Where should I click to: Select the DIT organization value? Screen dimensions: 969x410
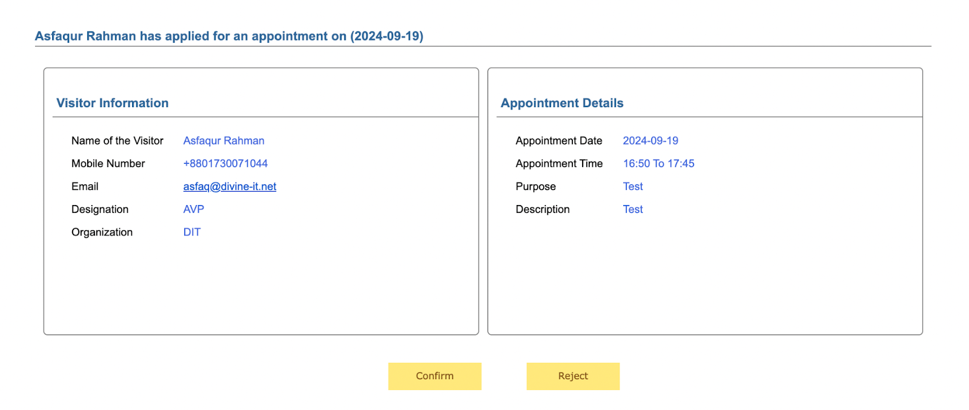tap(191, 232)
